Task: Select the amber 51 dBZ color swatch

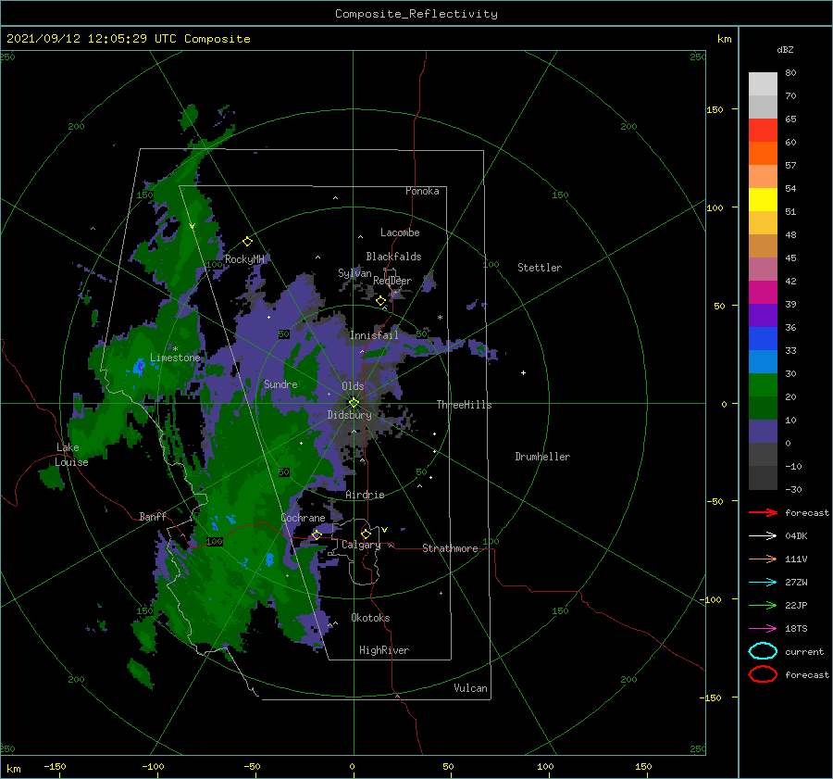Action: (x=763, y=223)
